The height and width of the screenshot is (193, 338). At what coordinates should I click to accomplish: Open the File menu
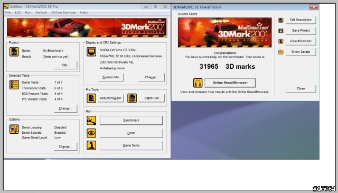tap(8, 13)
